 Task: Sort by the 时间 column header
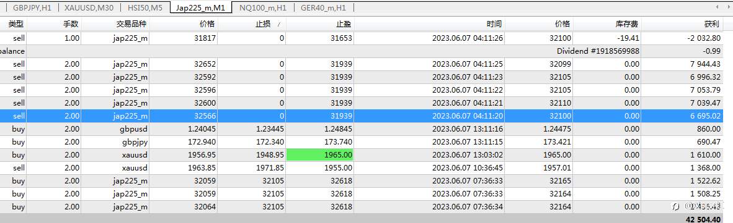pyautogui.click(x=494, y=23)
